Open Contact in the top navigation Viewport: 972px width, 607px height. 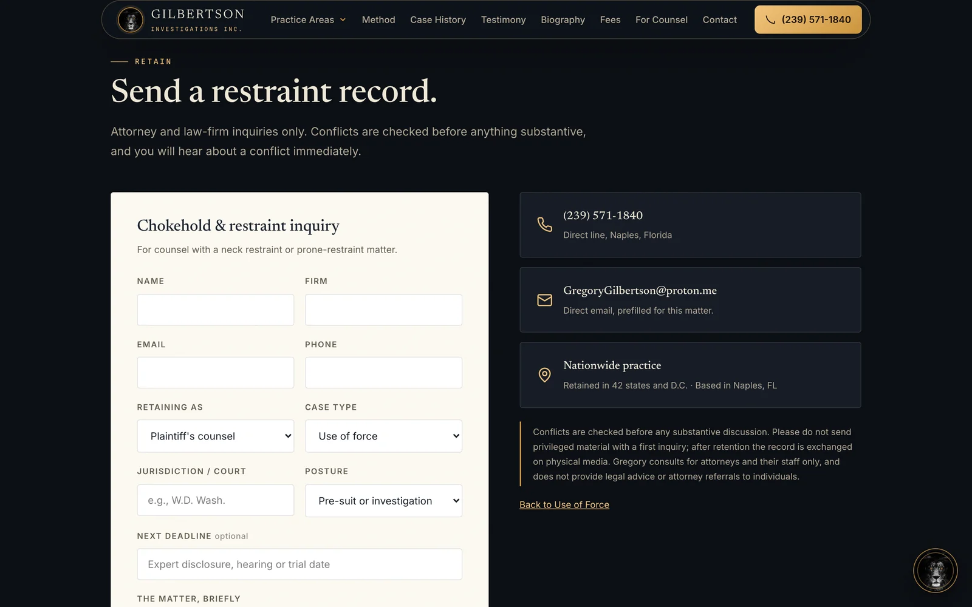click(719, 20)
